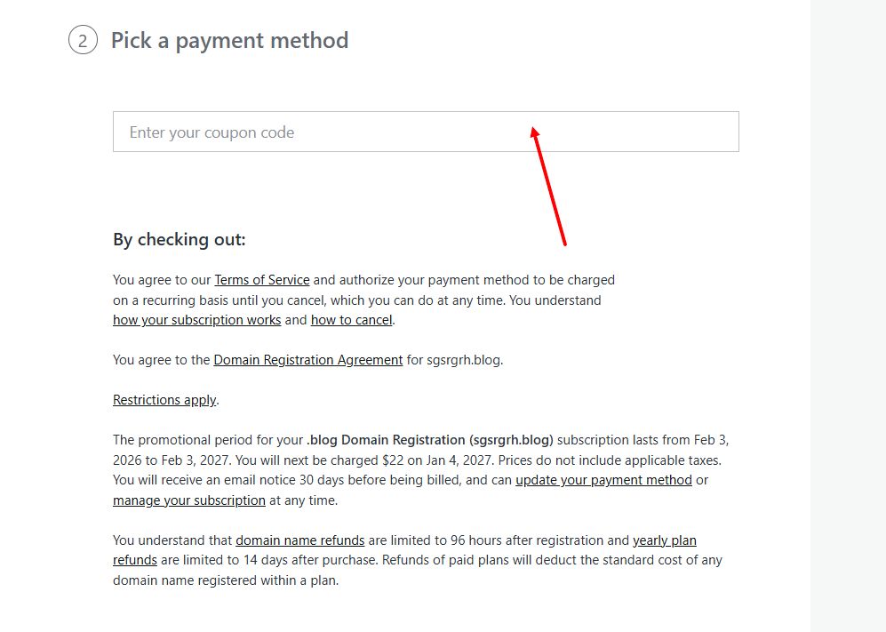
Task: Click the Pick a payment method heading
Action: pos(229,39)
